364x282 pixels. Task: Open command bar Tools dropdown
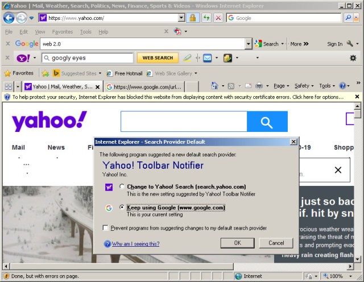click(x=327, y=86)
